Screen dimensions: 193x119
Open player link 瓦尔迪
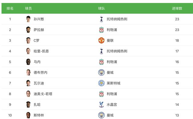[39, 83]
